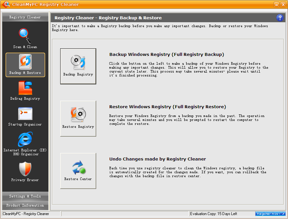The image size is (288, 219).
Task: Go to the Privacy Eraser tool
Action: click(x=25, y=172)
